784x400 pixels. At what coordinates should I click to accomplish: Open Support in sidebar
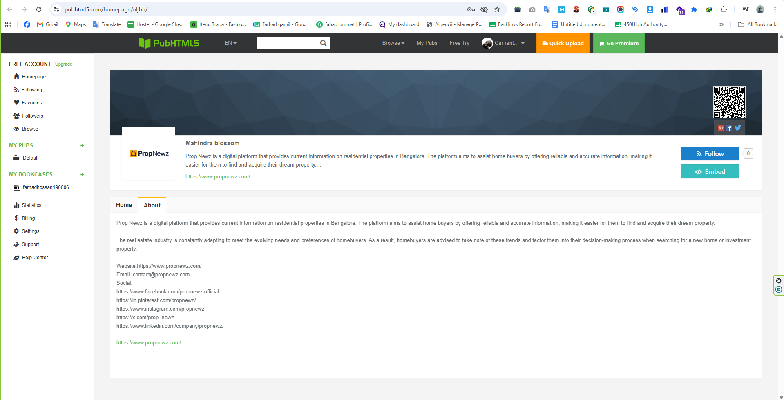point(27,244)
